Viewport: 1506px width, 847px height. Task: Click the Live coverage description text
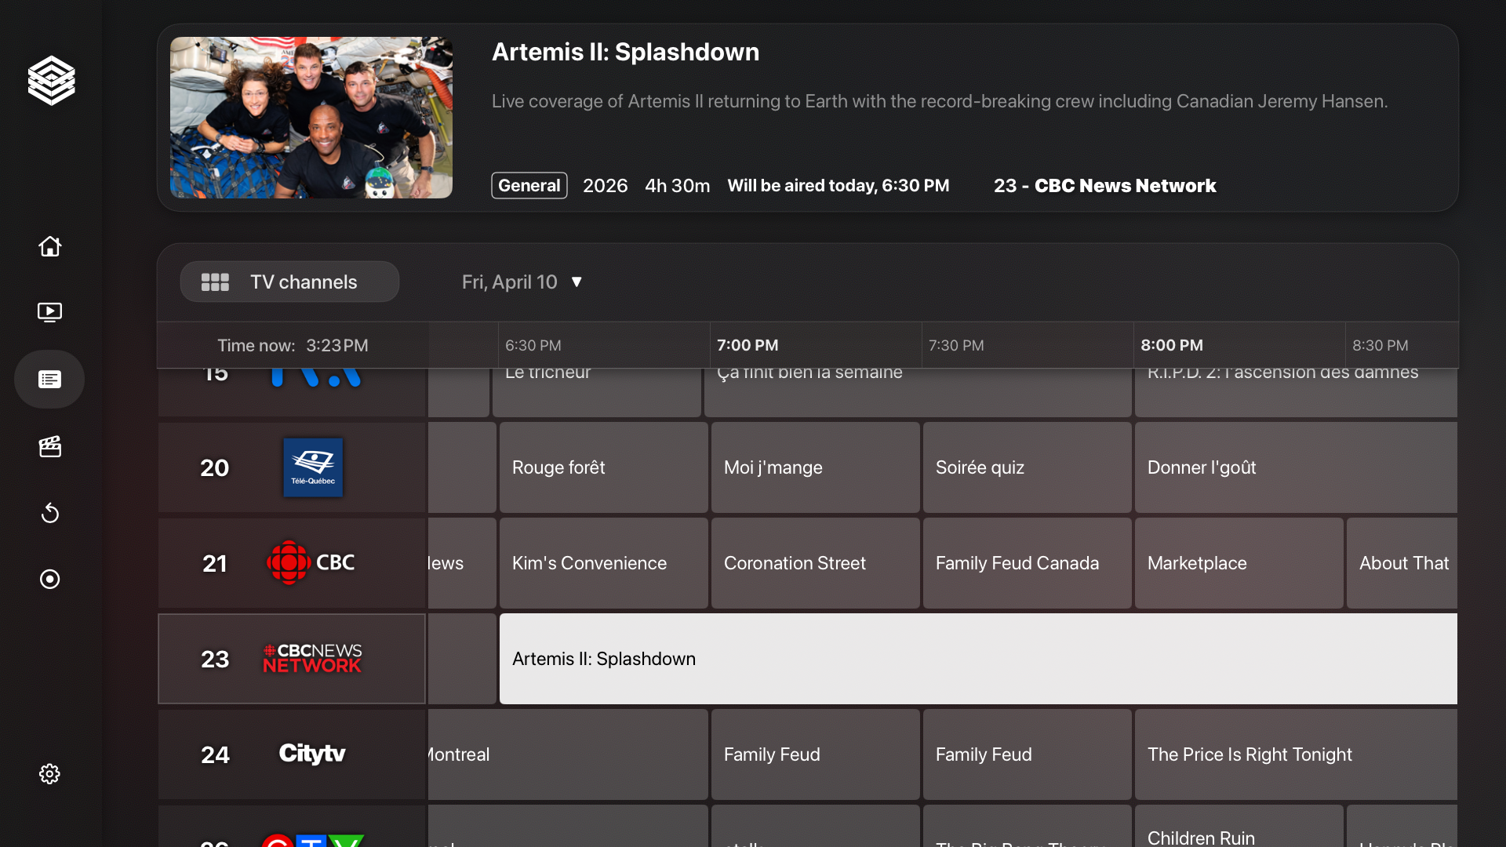click(940, 102)
